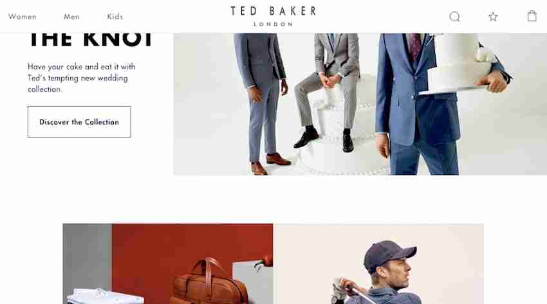The image size is (547, 304).
Task: Click the wedding collection description text
Action: (x=81, y=78)
